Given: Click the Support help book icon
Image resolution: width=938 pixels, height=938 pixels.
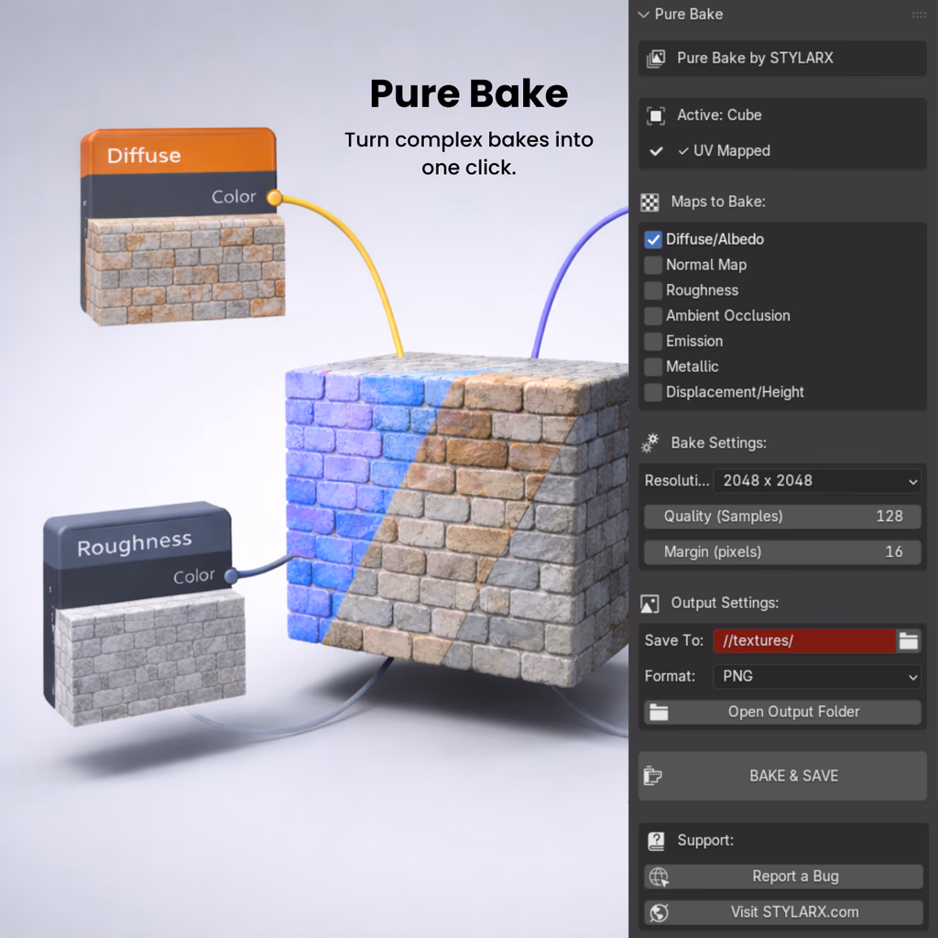Looking at the screenshot, I should click(656, 841).
